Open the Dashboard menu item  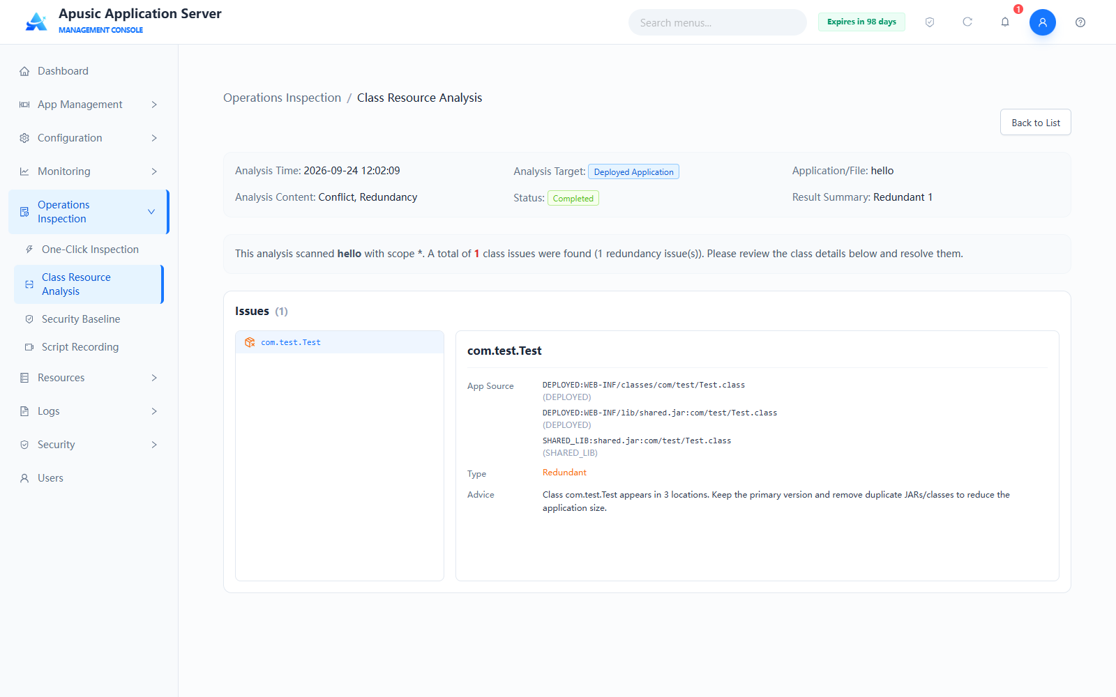click(89, 71)
